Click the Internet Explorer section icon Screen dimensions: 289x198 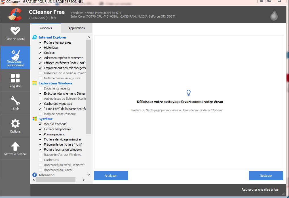point(35,37)
